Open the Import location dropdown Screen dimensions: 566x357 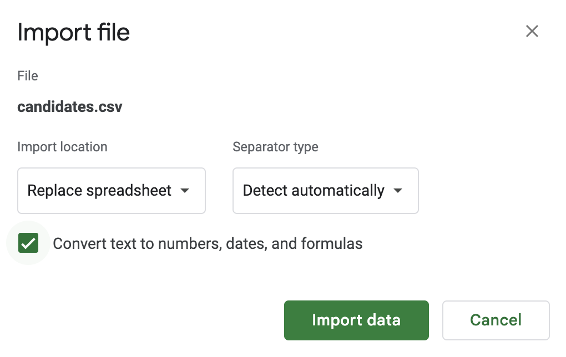click(112, 191)
